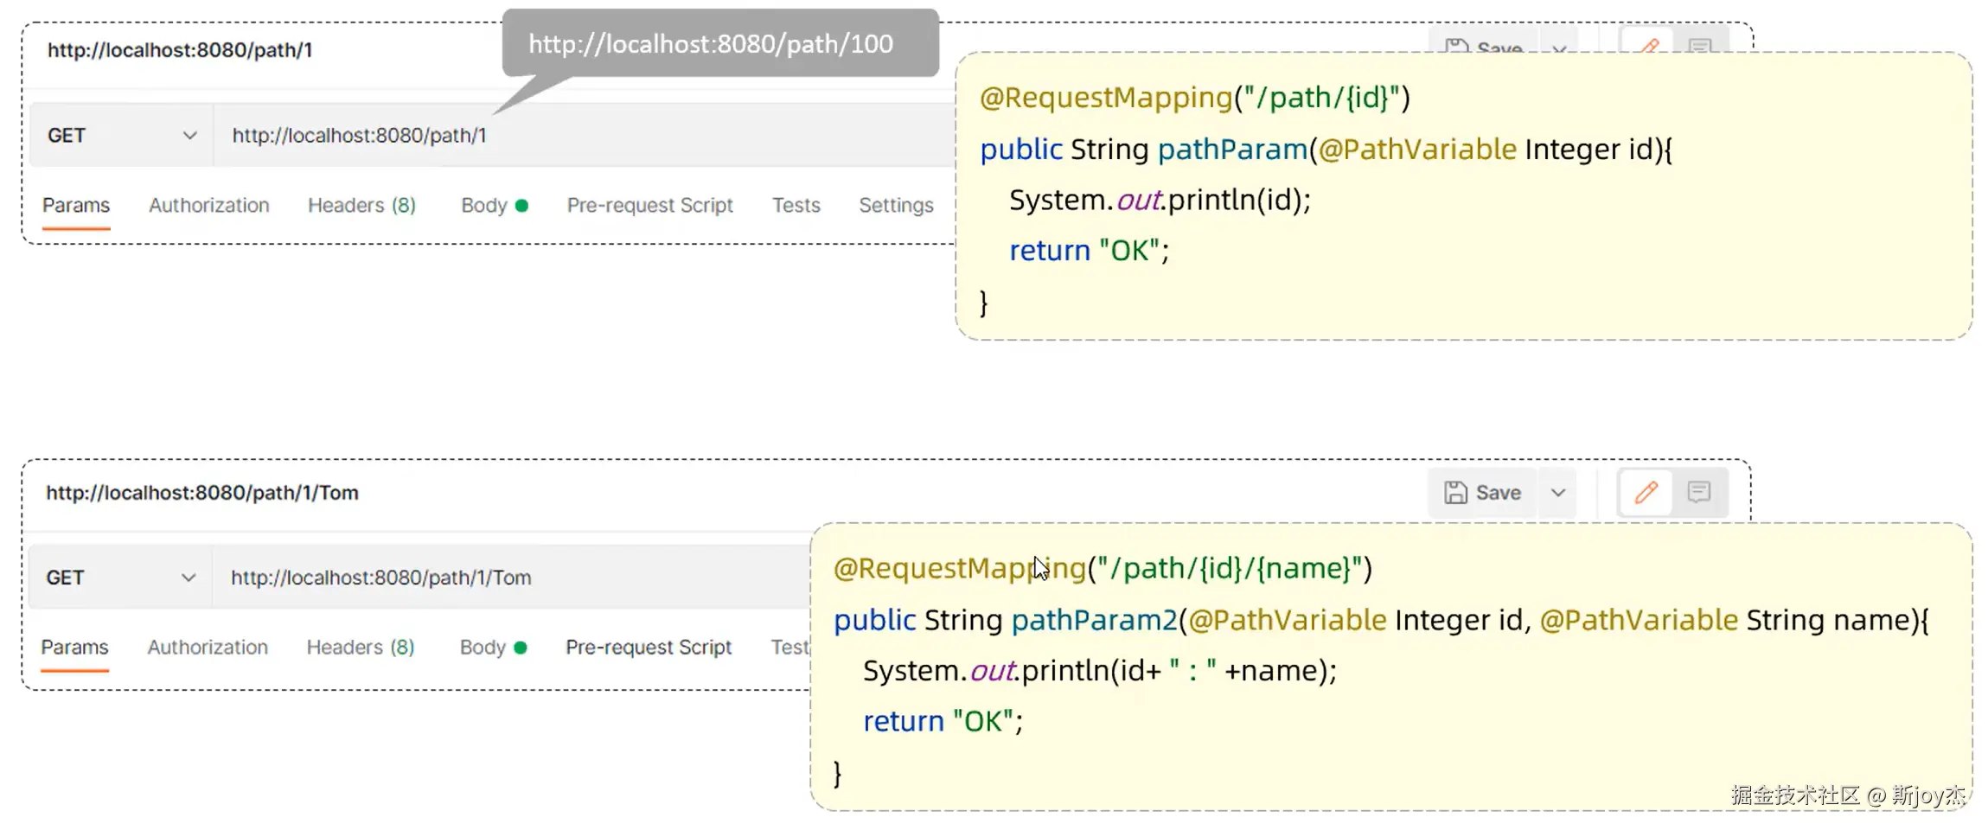Click the request title http://localhost:8080/path/1/Tom
Screen dimensions: 1988x830
point(202,493)
